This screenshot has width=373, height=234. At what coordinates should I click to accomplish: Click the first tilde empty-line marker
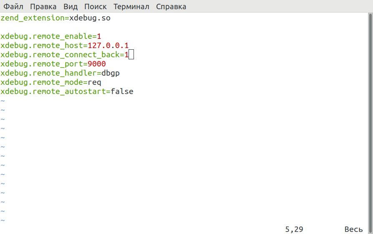click(3, 101)
